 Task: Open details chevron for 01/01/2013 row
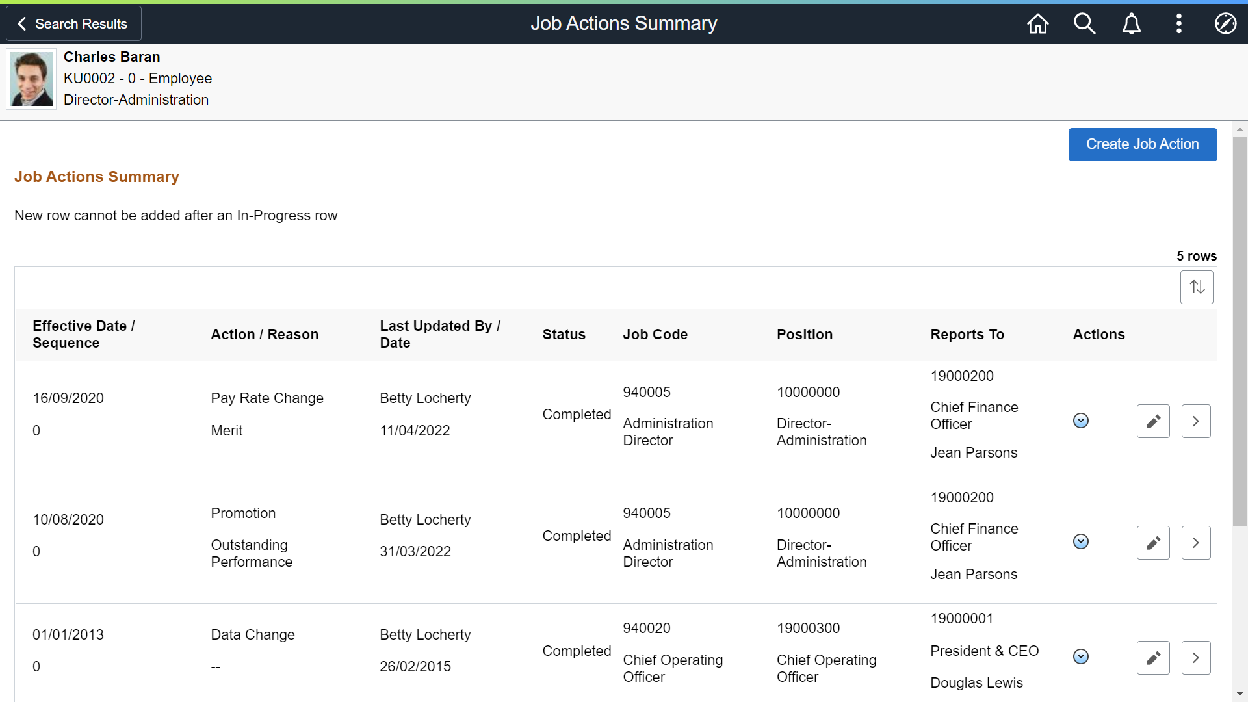pyautogui.click(x=1195, y=658)
